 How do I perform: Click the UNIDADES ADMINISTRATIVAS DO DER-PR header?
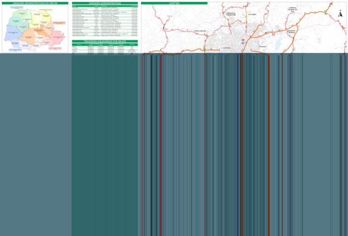(35, 3)
